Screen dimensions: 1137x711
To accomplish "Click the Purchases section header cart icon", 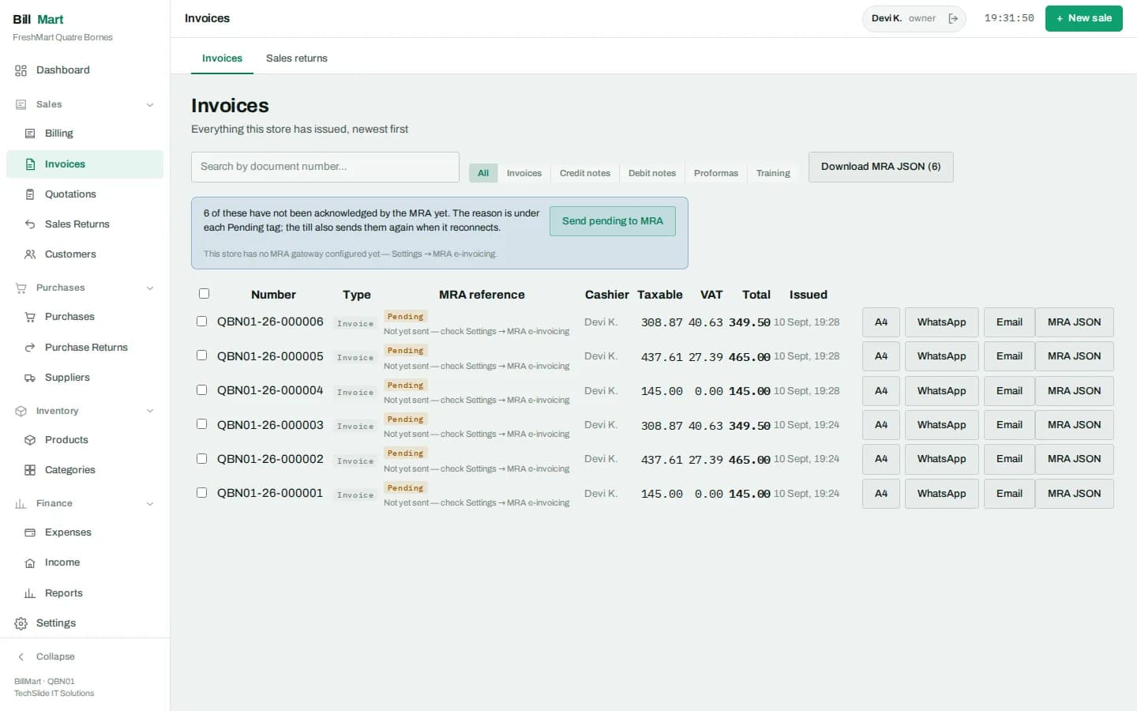I will pos(21,288).
